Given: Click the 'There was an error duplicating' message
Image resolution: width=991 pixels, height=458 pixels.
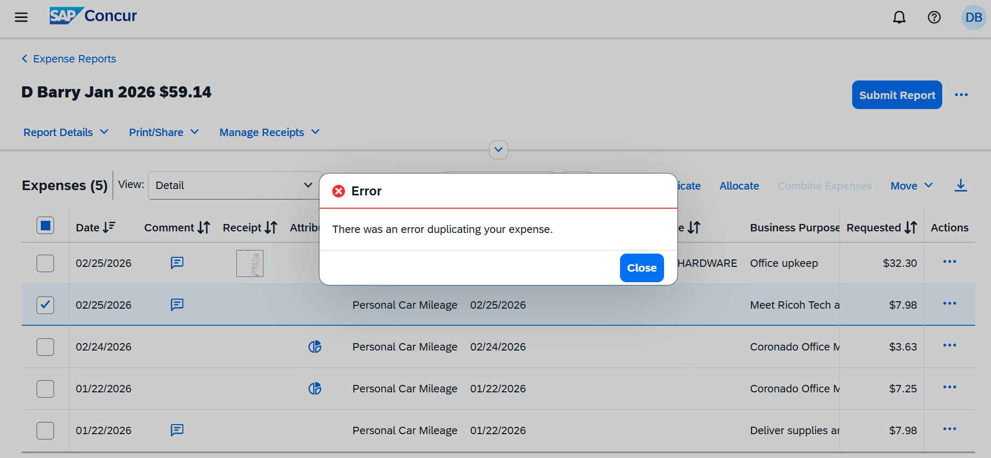Looking at the screenshot, I should coord(443,229).
